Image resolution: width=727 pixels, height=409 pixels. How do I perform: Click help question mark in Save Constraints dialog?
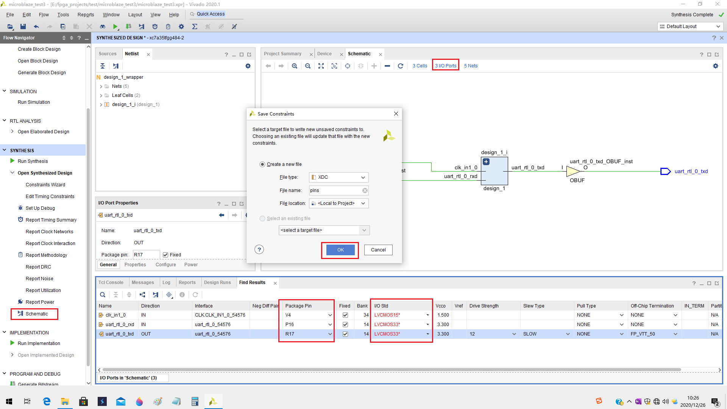pyautogui.click(x=259, y=250)
